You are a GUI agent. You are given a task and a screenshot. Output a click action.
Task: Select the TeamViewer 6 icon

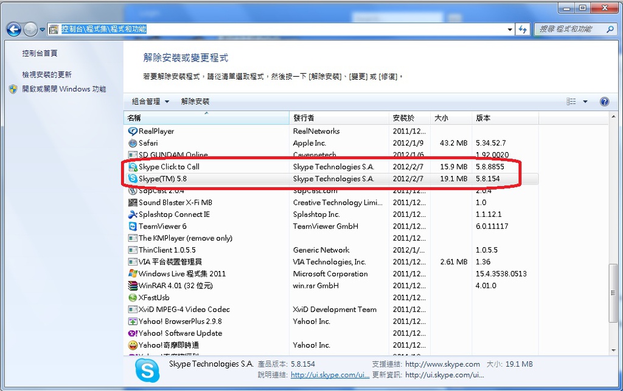[132, 227]
